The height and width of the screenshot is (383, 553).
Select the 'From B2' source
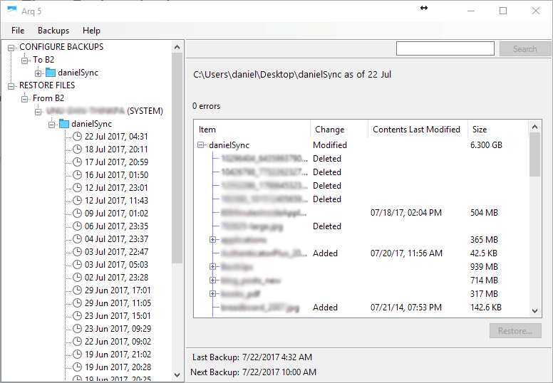48,98
